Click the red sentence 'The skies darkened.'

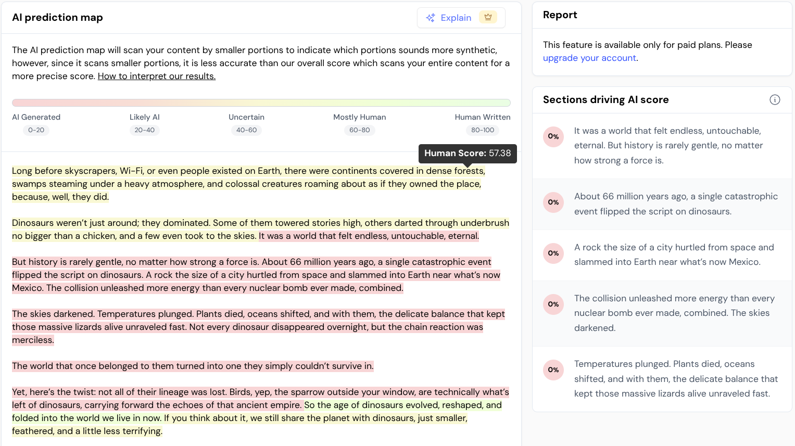(x=53, y=314)
